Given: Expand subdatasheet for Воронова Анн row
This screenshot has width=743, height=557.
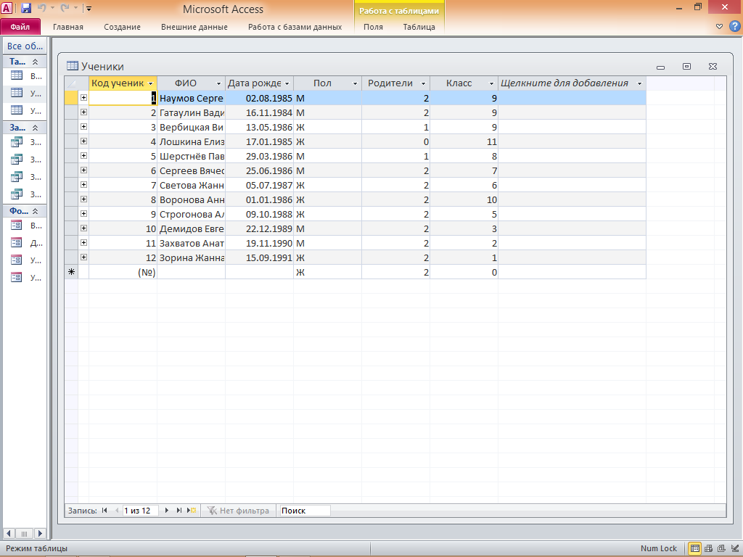Looking at the screenshot, I should click(x=83, y=199).
